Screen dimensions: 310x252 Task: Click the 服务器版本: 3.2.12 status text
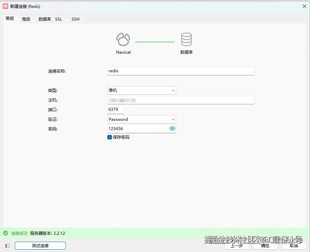coord(47,233)
